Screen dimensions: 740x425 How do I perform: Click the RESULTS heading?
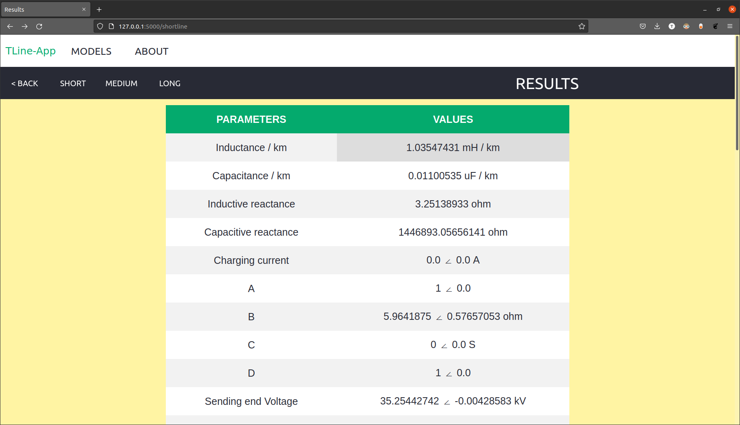547,84
